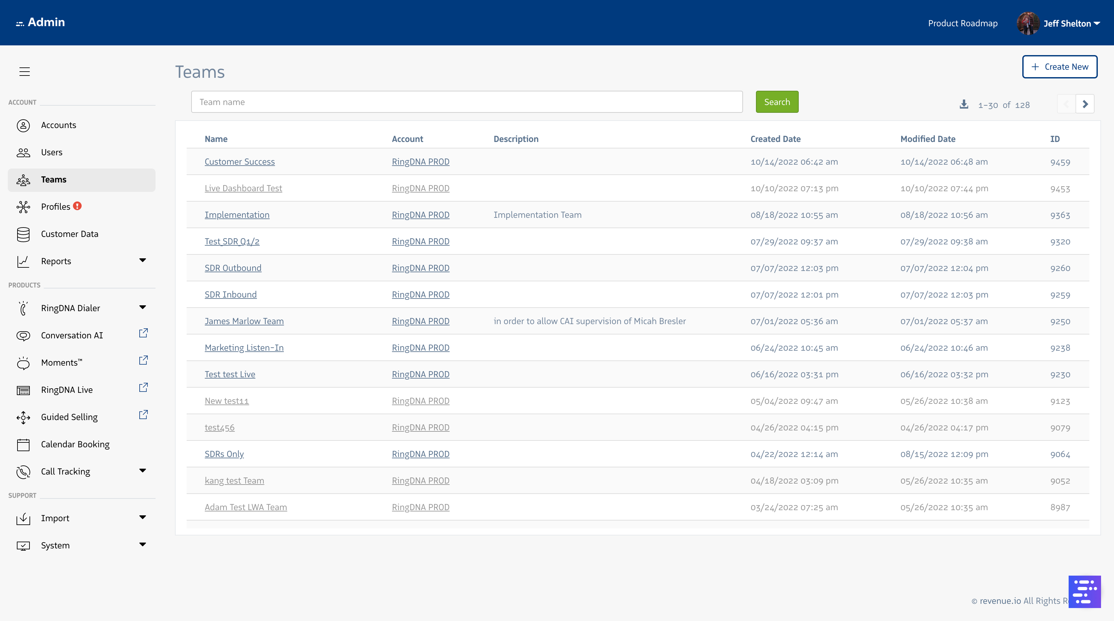Viewport: 1114px width, 621px height.
Task: Open Product Roadmap in the top bar
Action: coord(962,23)
